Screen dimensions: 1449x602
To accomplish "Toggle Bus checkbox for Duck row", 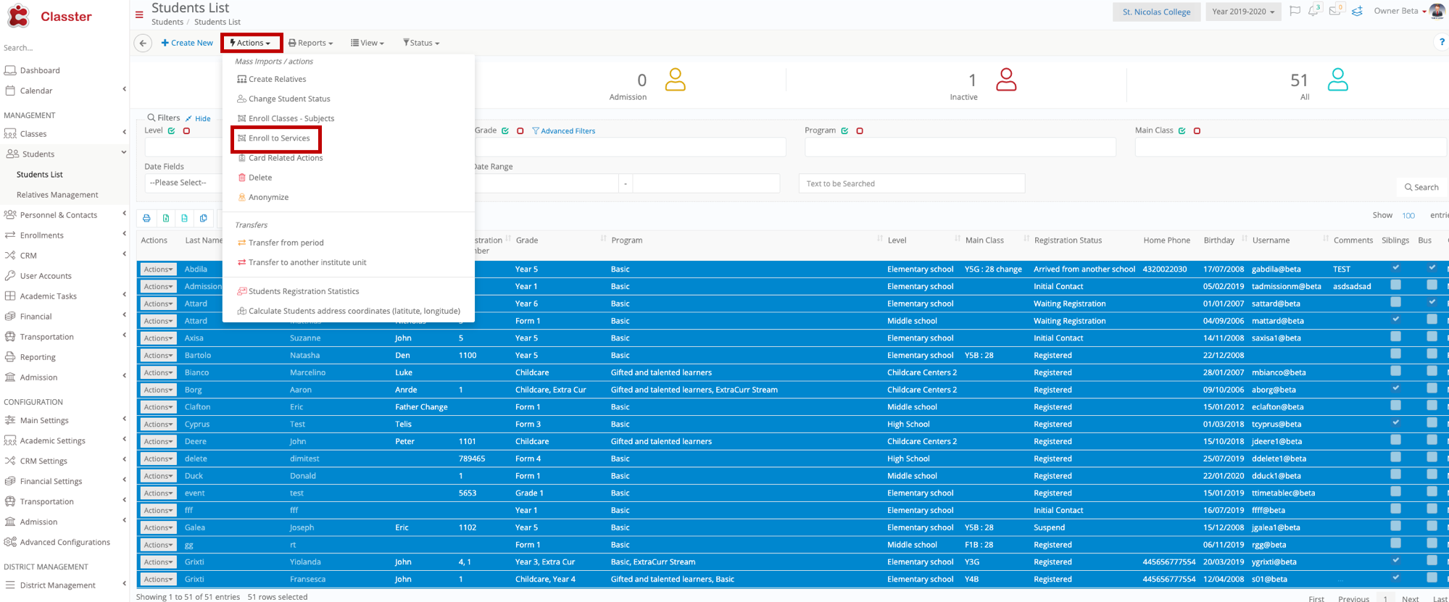I will (1432, 475).
